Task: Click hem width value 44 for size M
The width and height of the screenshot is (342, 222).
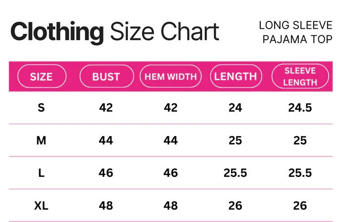Action: coord(171,141)
